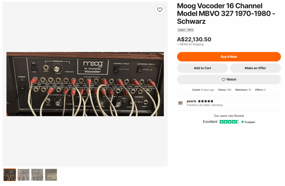Click the A$184.42 Shipping text
285x186 pixels.
point(190,44)
